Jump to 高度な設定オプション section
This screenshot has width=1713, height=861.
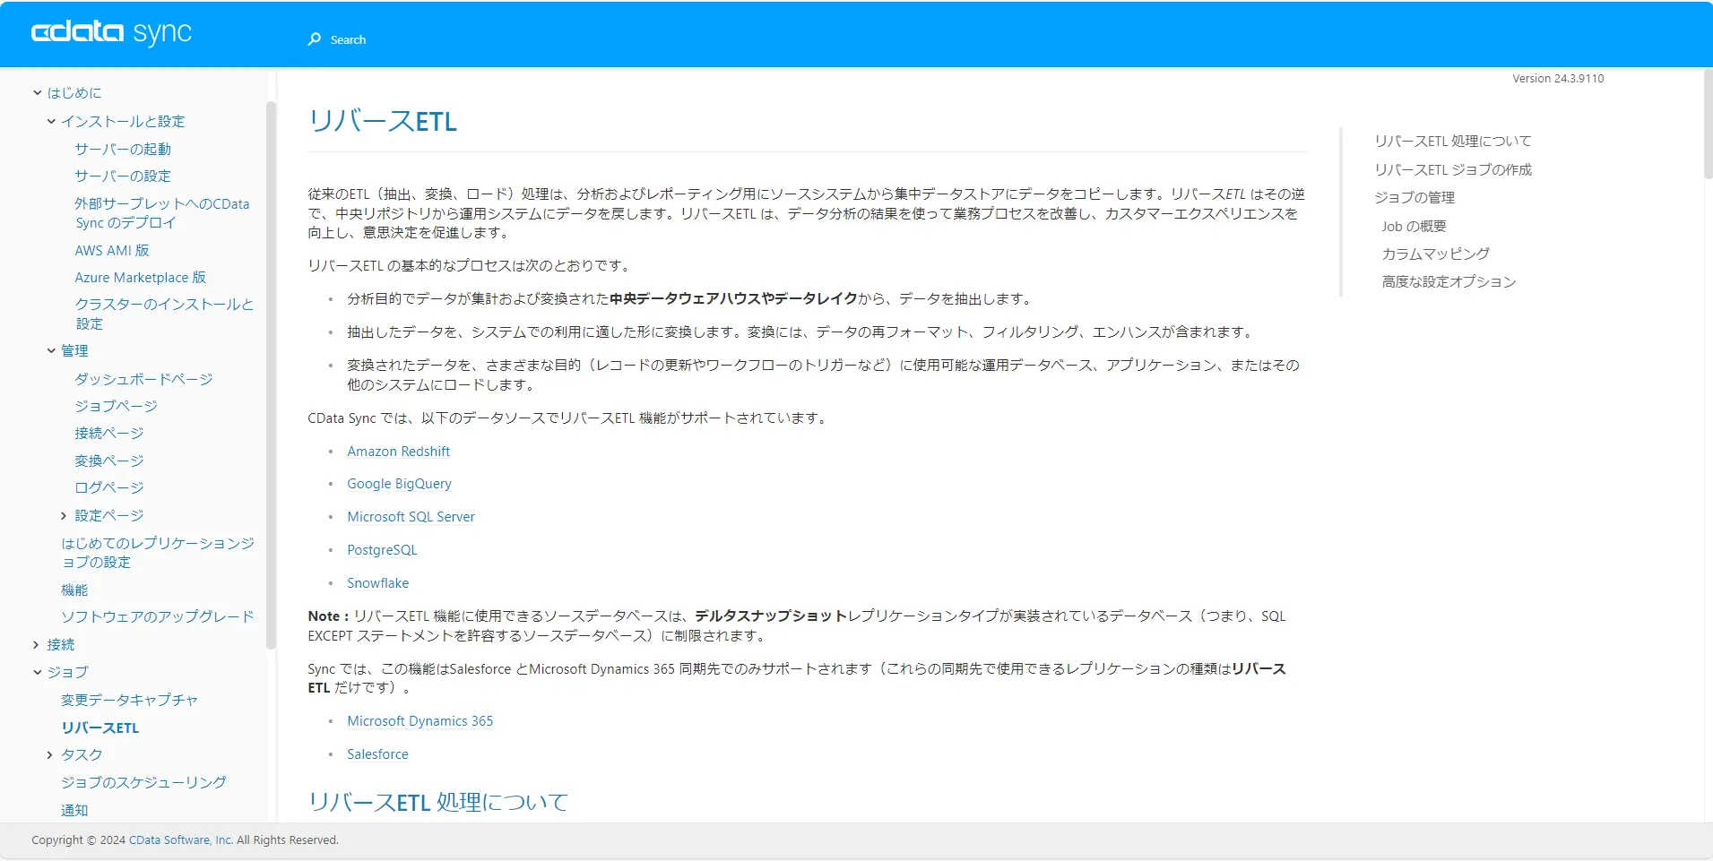[x=1449, y=281]
